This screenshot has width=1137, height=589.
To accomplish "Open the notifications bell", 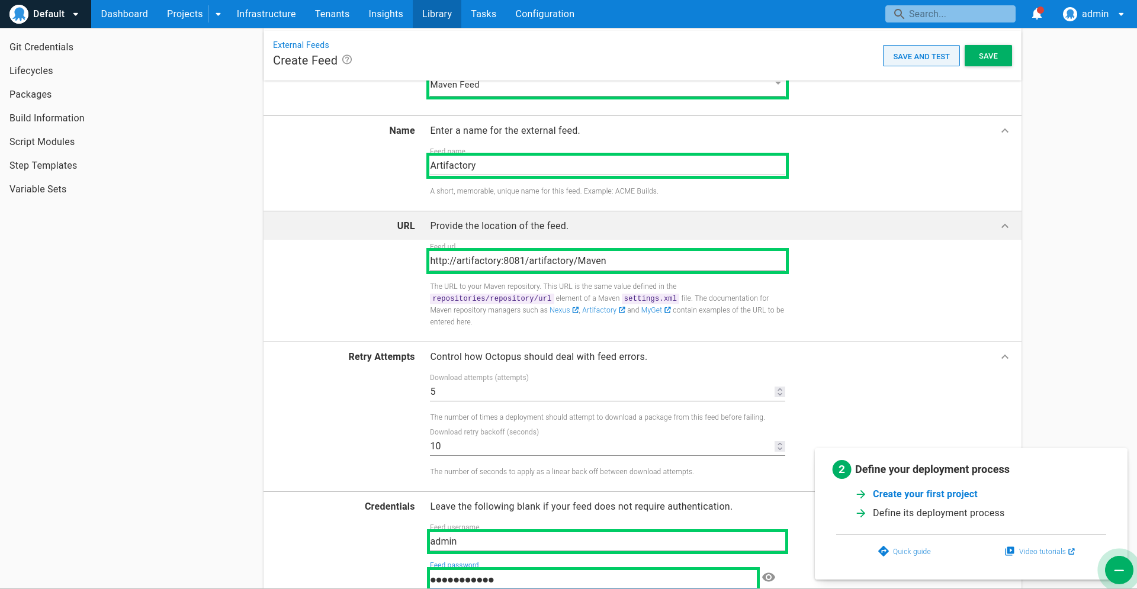I will (x=1037, y=14).
